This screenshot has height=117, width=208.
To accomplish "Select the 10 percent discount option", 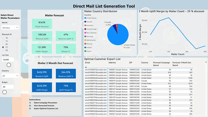I will pos(3,38).
